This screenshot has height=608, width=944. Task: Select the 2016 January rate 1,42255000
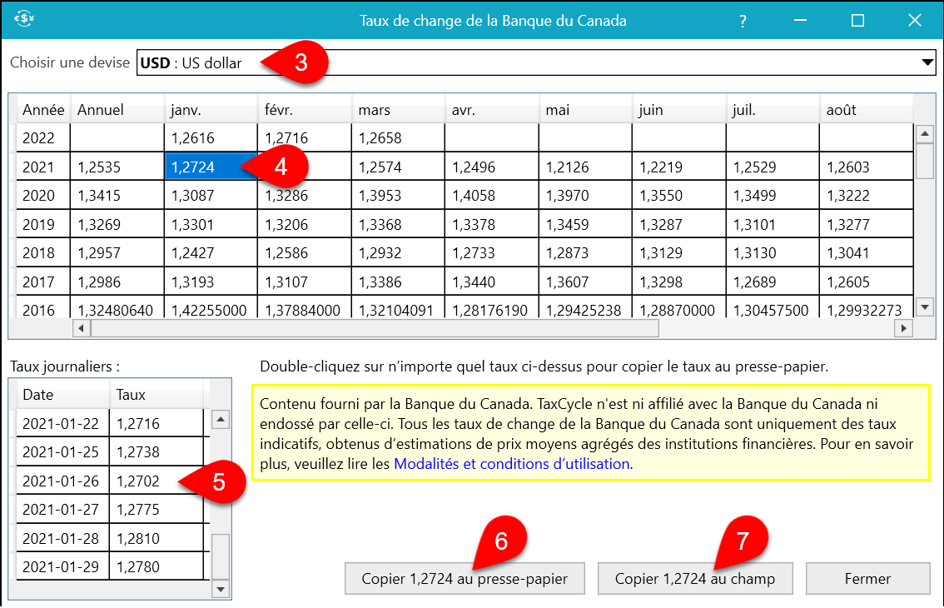click(x=211, y=309)
